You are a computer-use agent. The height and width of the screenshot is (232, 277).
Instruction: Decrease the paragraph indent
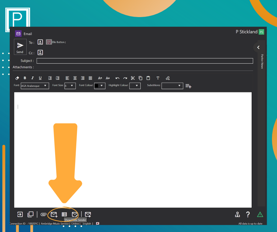[50, 78]
